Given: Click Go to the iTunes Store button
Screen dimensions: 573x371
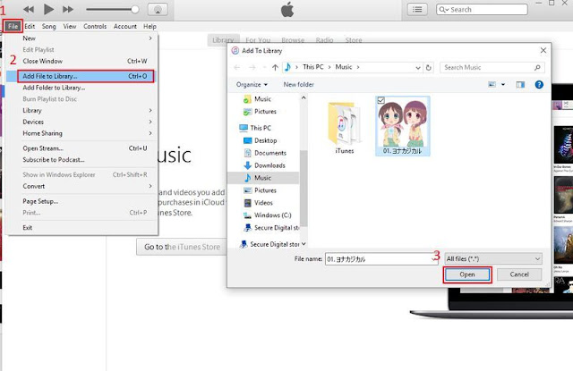Looking at the screenshot, I should 182,247.
